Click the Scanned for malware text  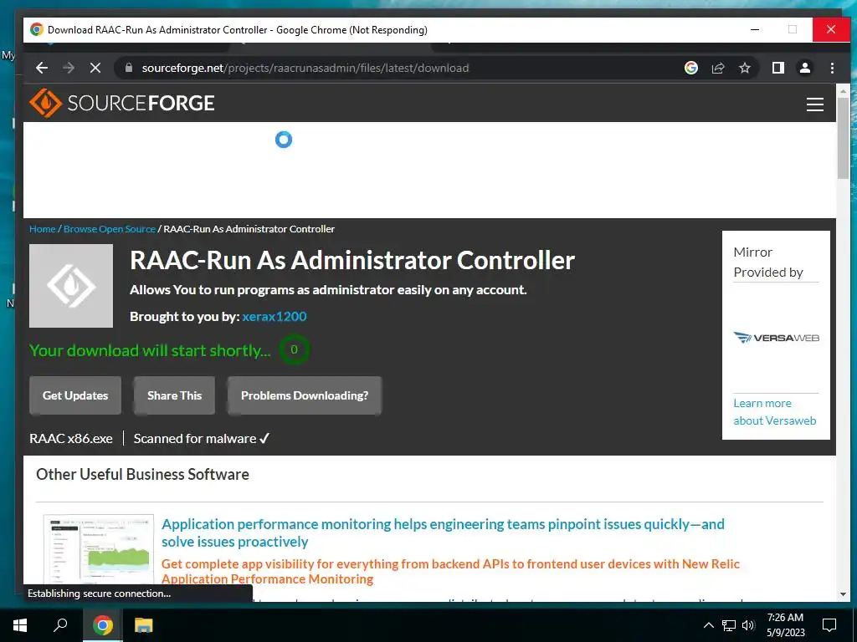(202, 438)
